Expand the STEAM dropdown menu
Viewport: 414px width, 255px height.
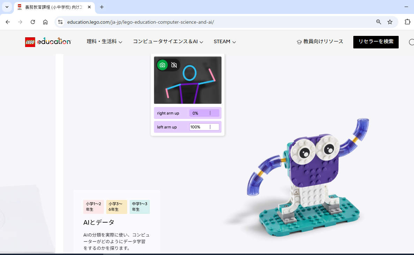[225, 42]
